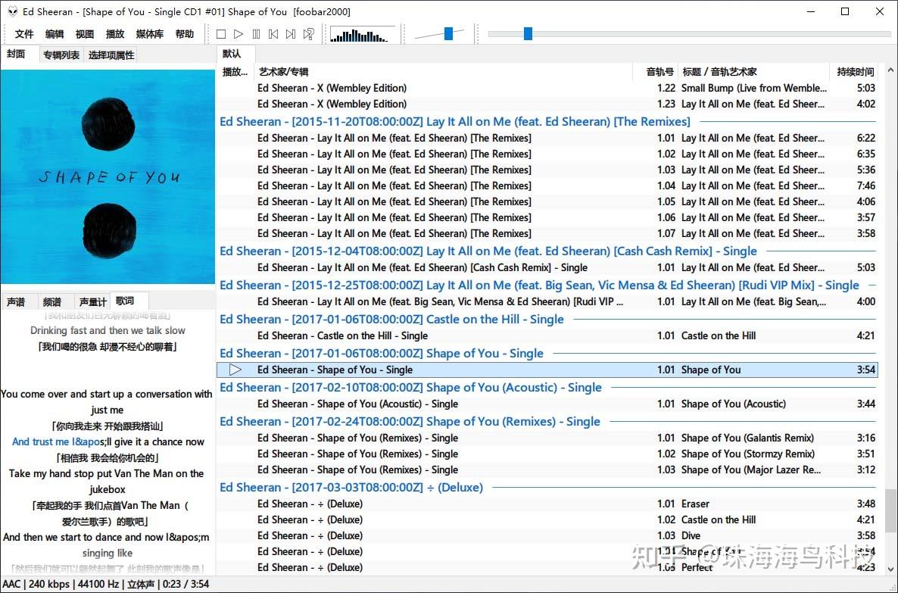The image size is (898, 593).
Task: Switch to the 歌词 (Lyrics) tab
Action: (127, 301)
